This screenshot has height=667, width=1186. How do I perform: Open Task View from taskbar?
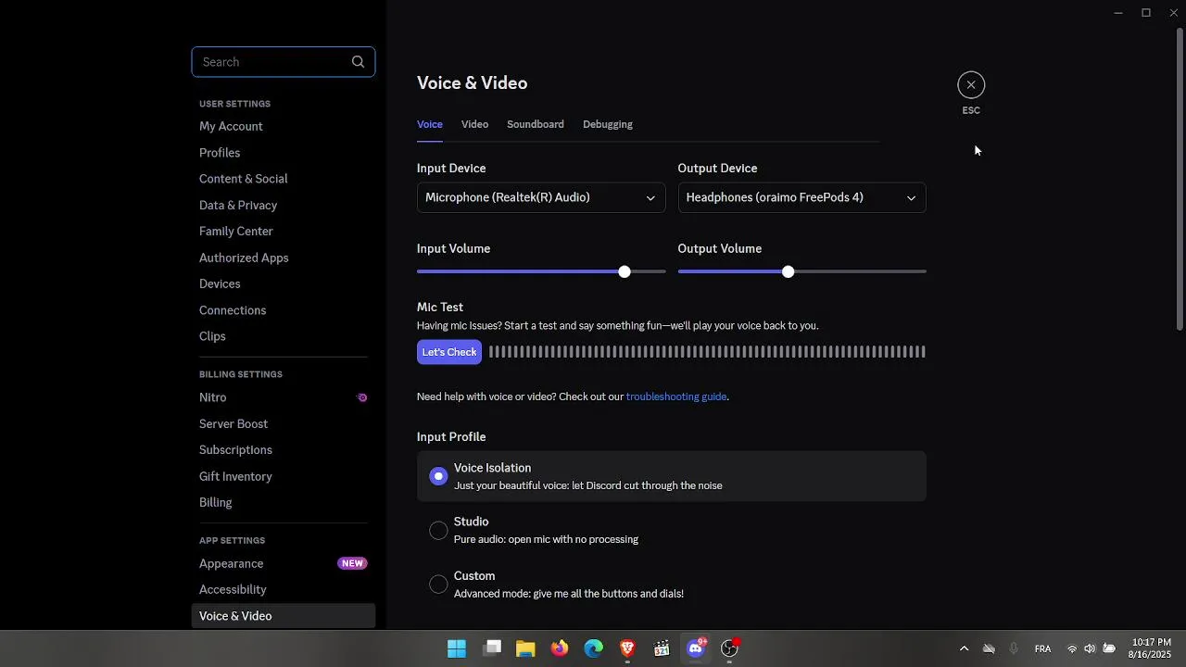[x=492, y=648]
